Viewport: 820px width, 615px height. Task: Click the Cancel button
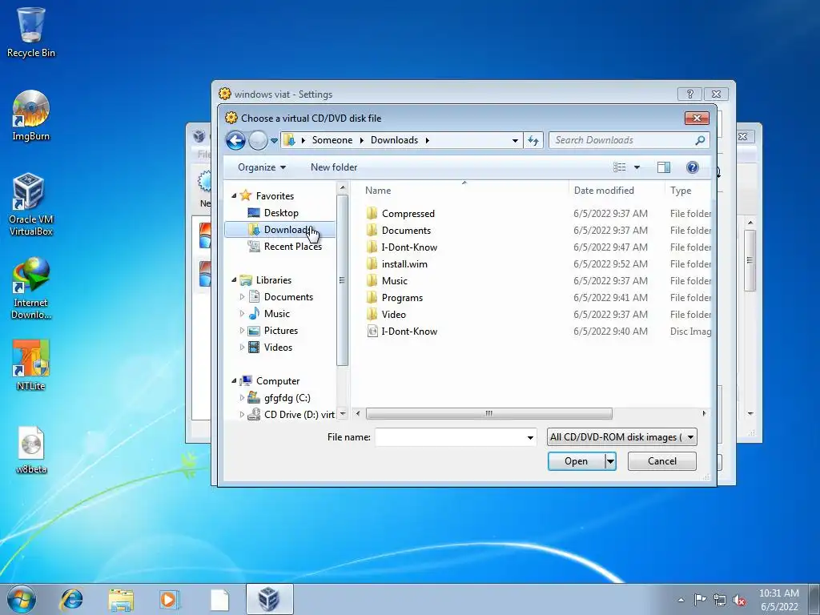point(662,461)
